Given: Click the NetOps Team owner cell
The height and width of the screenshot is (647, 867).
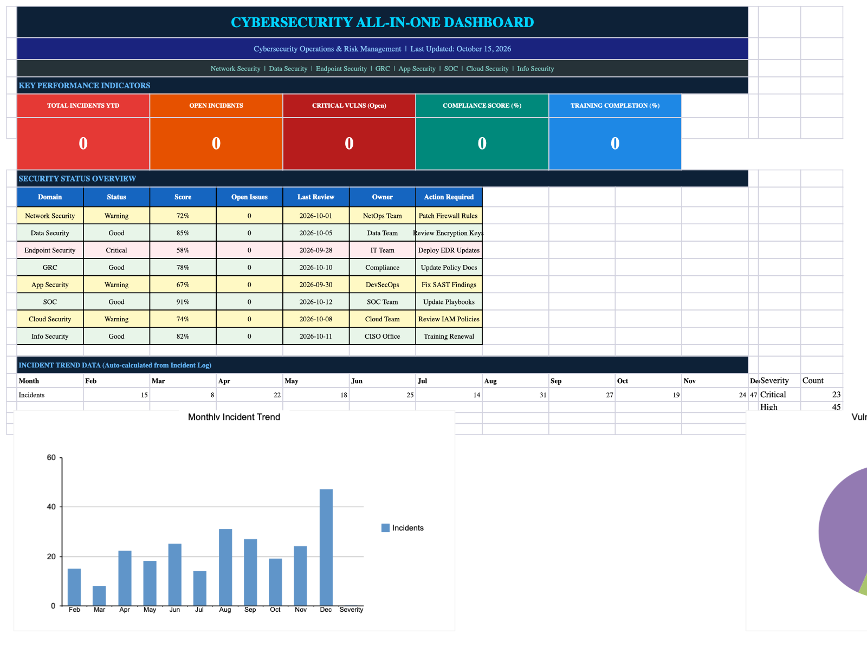Looking at the screenshot, I should point(383,216).
